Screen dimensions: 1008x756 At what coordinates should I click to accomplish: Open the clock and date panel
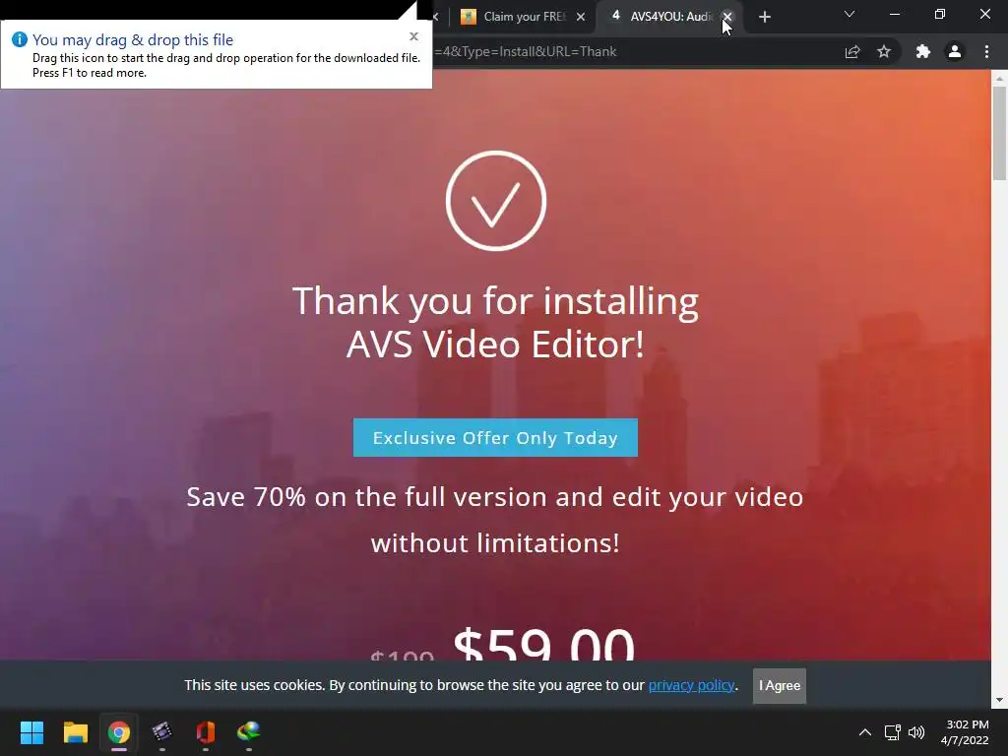pyautogui.click(x=965, y=732)
